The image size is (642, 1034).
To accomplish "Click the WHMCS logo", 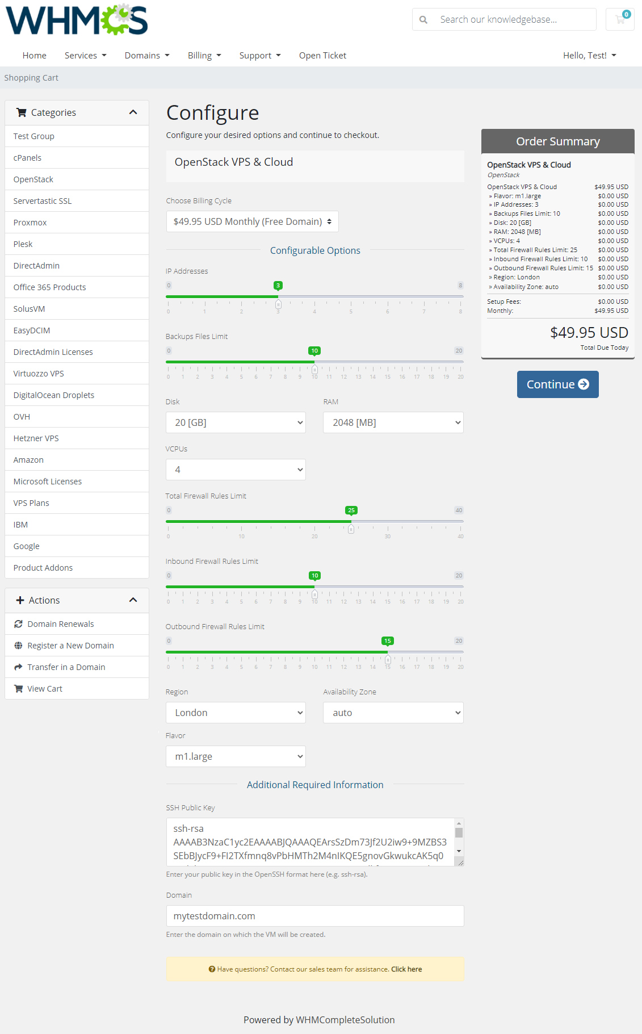I will [x=77, y=20].
